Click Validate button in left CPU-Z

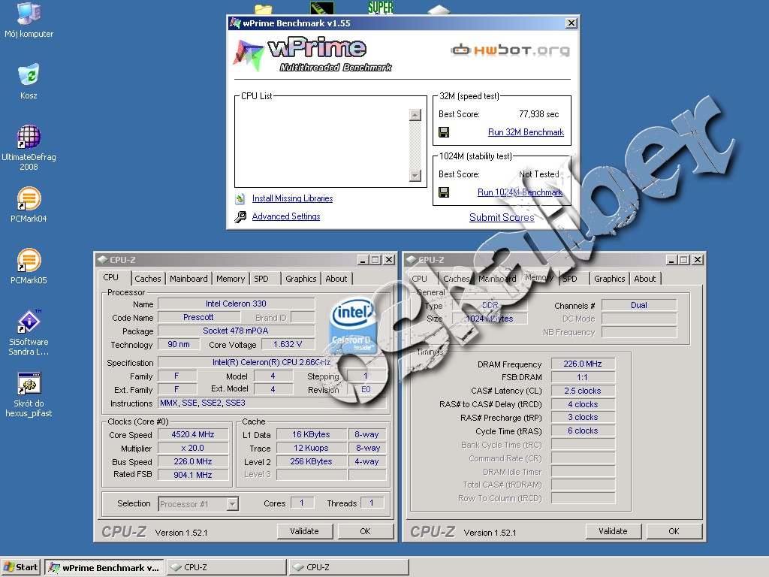click(305, 531)
